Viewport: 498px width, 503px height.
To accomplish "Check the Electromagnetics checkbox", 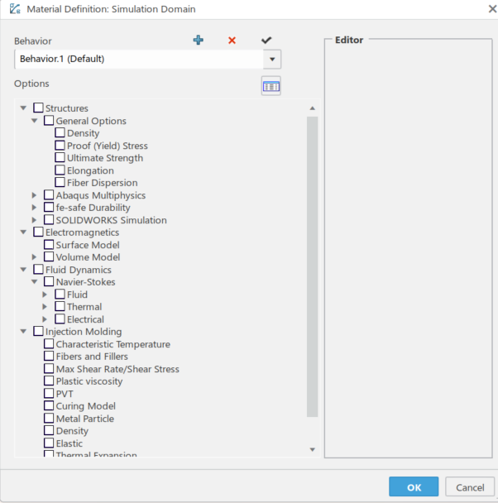I will point(38,232).
